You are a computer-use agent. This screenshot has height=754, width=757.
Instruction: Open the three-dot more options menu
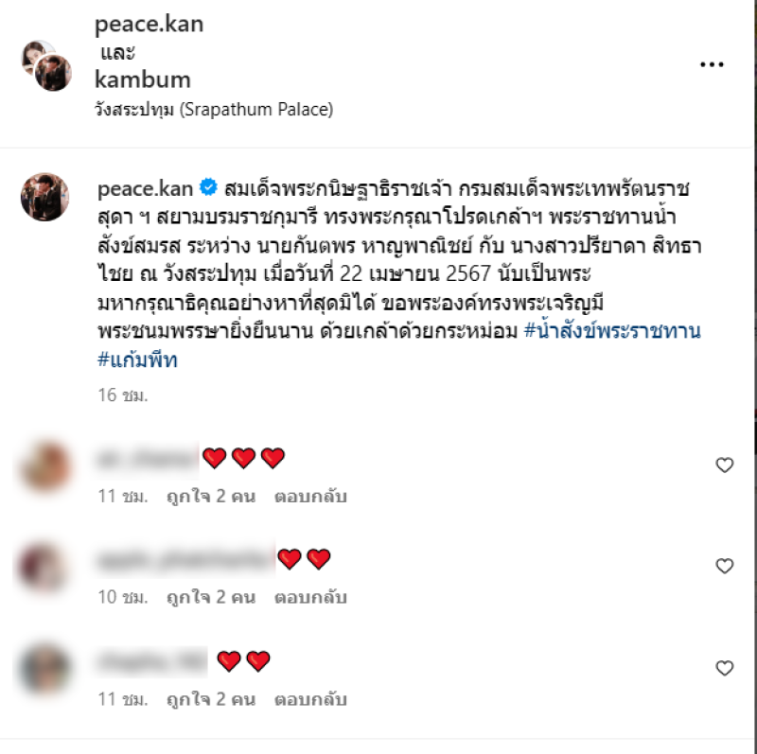(712, 64)
